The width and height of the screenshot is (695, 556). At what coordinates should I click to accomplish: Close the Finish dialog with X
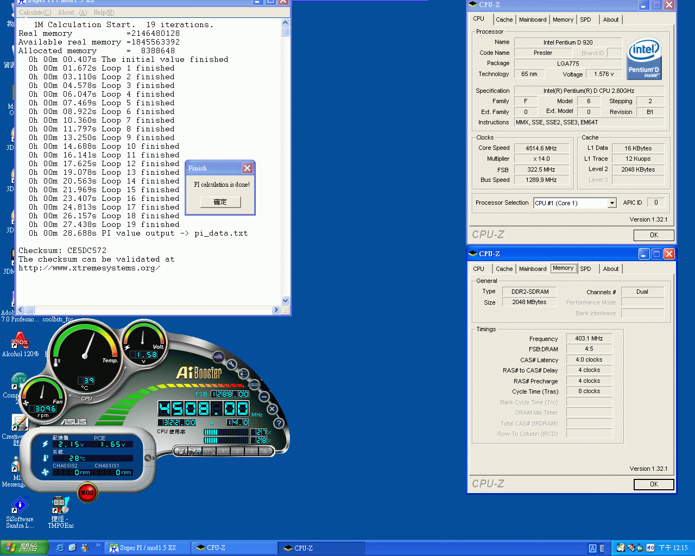pos(247,168)
